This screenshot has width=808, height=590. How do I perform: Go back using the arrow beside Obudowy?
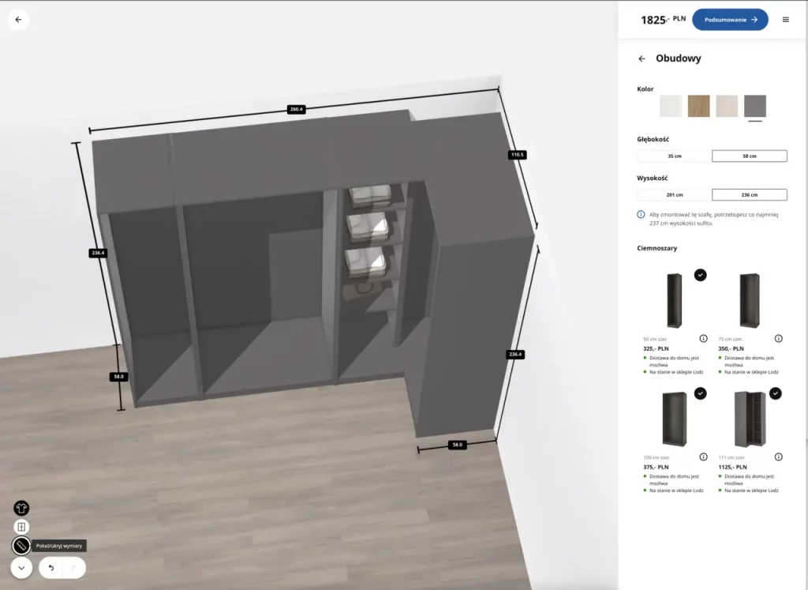pos(642,58)
